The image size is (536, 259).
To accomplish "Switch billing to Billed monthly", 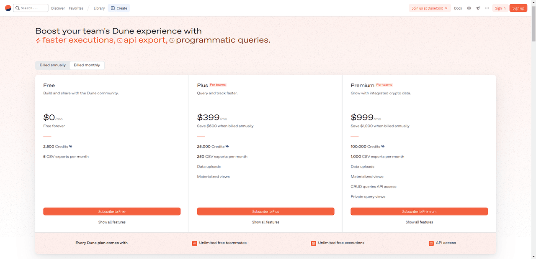I will point(87,65).
